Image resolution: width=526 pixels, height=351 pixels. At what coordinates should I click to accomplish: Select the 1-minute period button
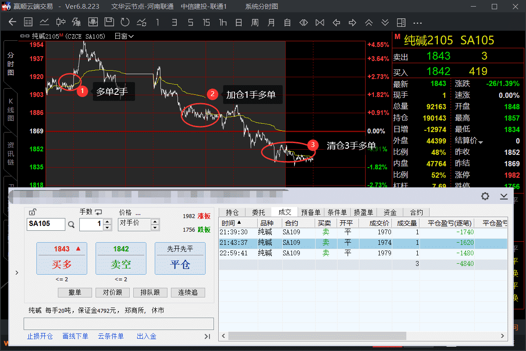[158, 22]
